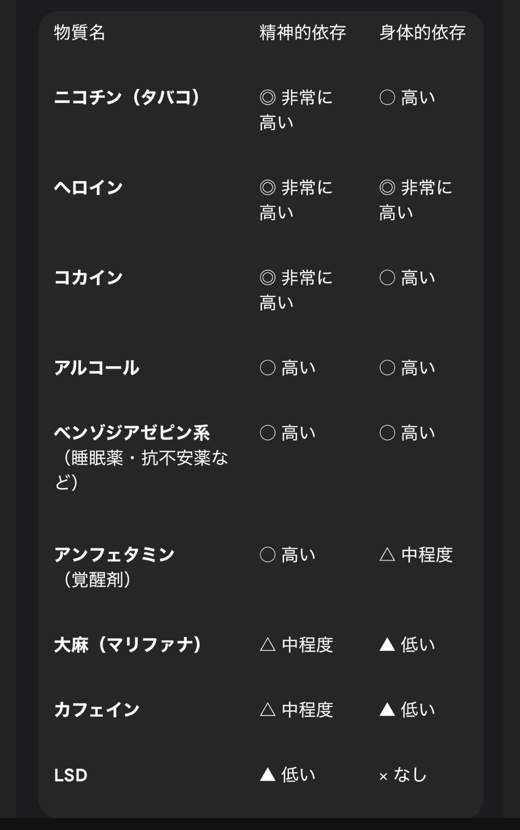Click コカイン's double circle under 精神的依存

[268, 278]
